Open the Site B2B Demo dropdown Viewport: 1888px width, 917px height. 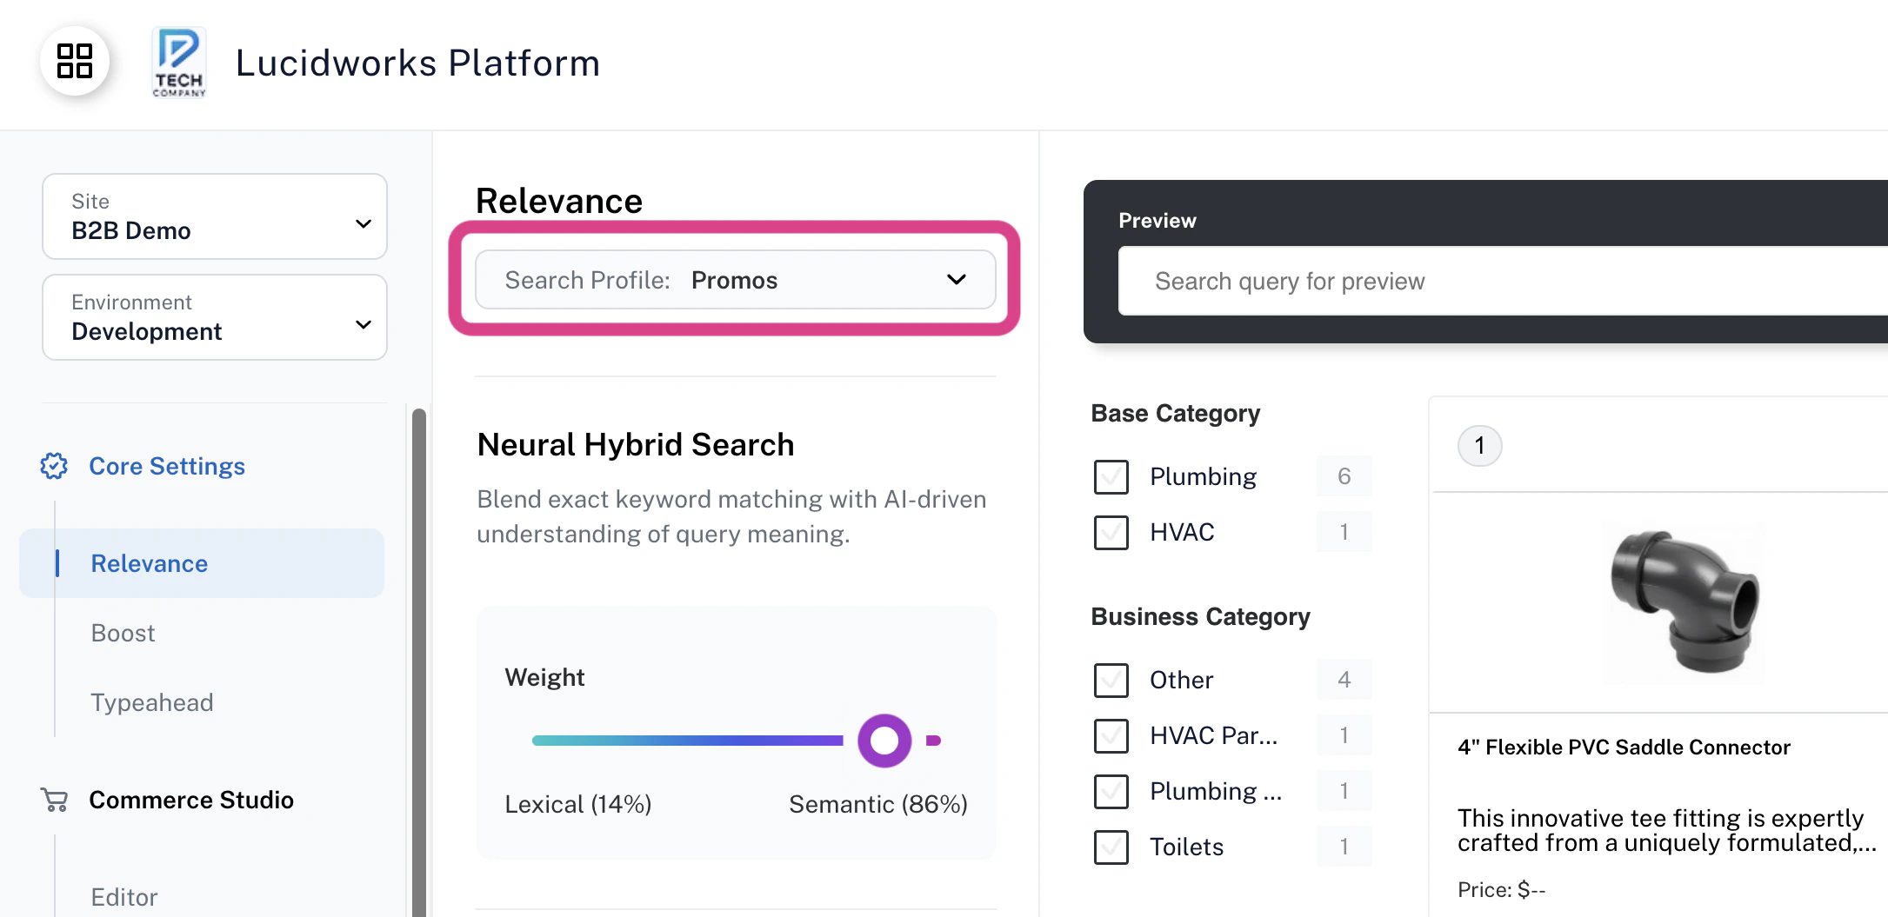point(215,216)
